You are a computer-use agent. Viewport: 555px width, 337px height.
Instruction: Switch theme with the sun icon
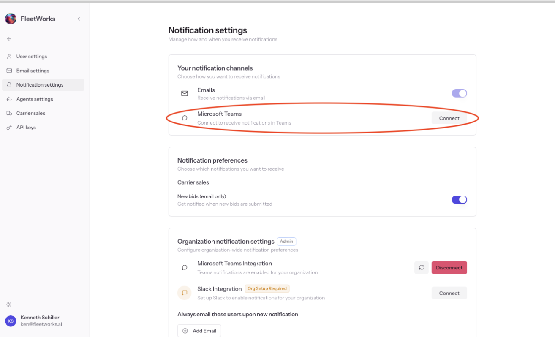point(9,304)
